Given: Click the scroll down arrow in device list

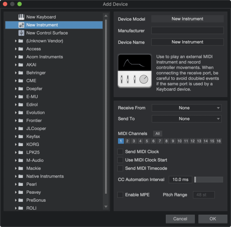Looking at the screenshot, I should pos(106,207).
